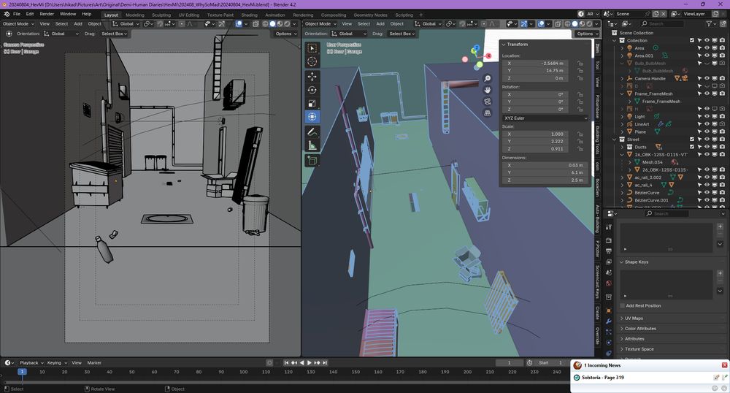730x393 pixels.
Task: Select the Annotate tool in right viewport
Action: 312,132
